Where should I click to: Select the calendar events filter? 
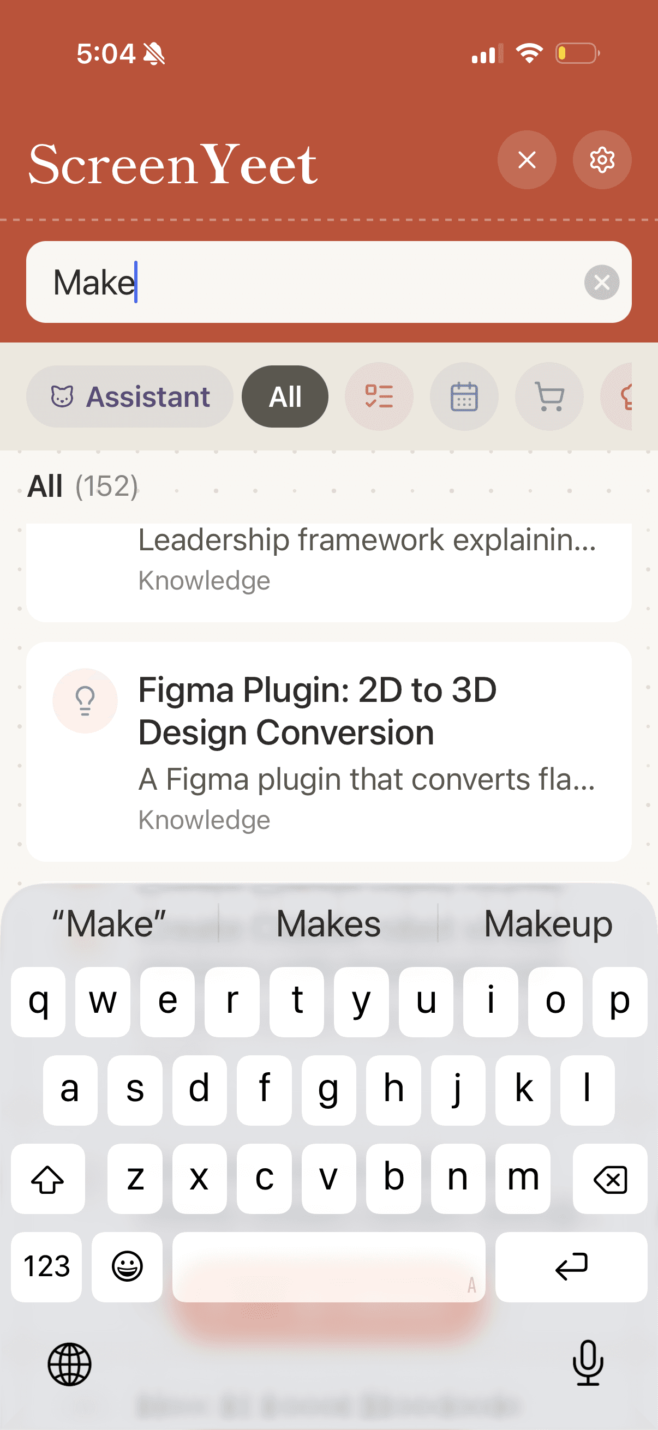(x=464, y=397)
